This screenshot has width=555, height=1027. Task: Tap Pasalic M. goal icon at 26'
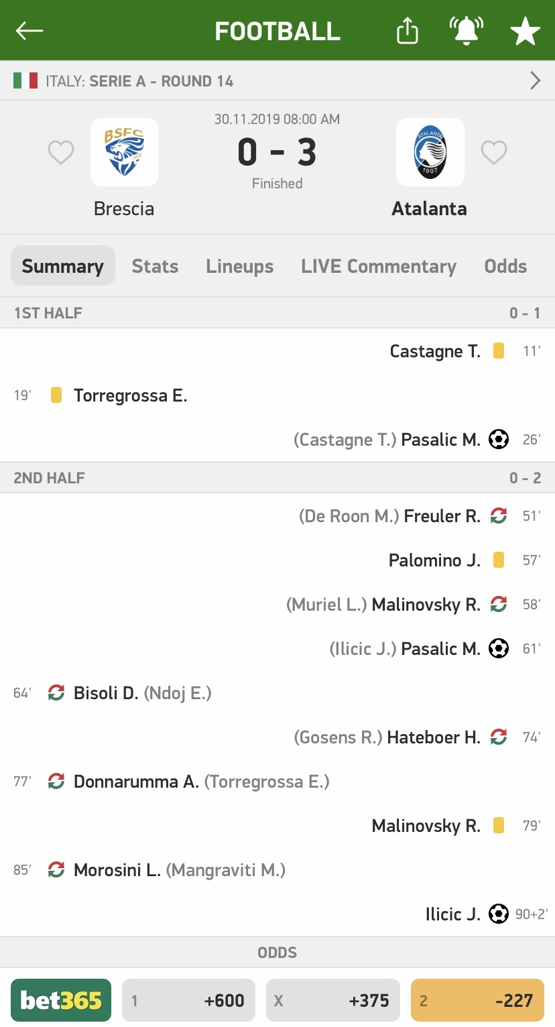click(499, 440)
